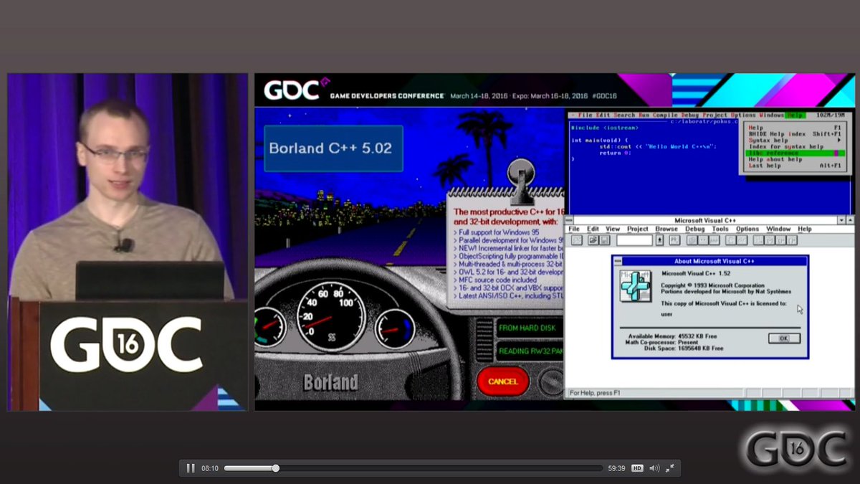Click the 'int main(void) {' code line
This screenshot has width=860, height=484.
599,140
